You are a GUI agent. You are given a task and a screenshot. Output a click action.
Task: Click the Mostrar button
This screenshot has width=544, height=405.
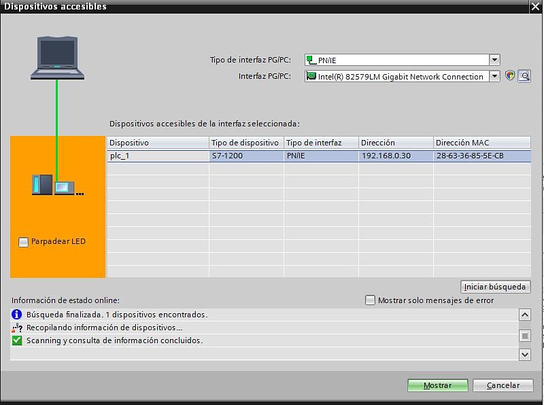[x=438, y=385]
